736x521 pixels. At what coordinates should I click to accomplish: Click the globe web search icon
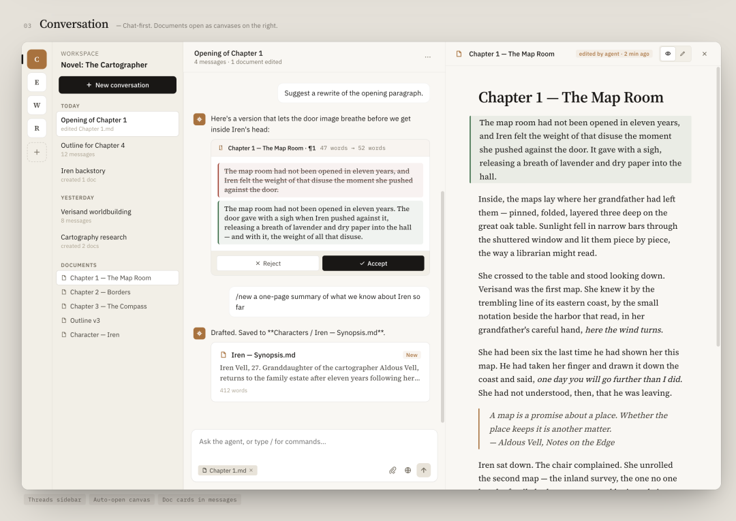[408, 470]
